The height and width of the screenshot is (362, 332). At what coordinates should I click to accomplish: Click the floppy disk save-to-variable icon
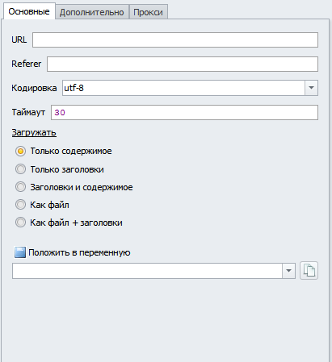[x=20, y=252]
